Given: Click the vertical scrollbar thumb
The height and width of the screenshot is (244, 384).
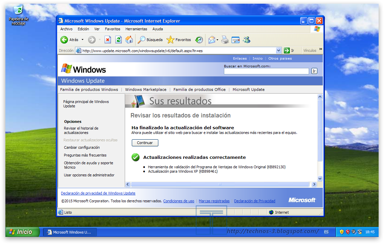Looking at the screenshot, I should point(320,130).
